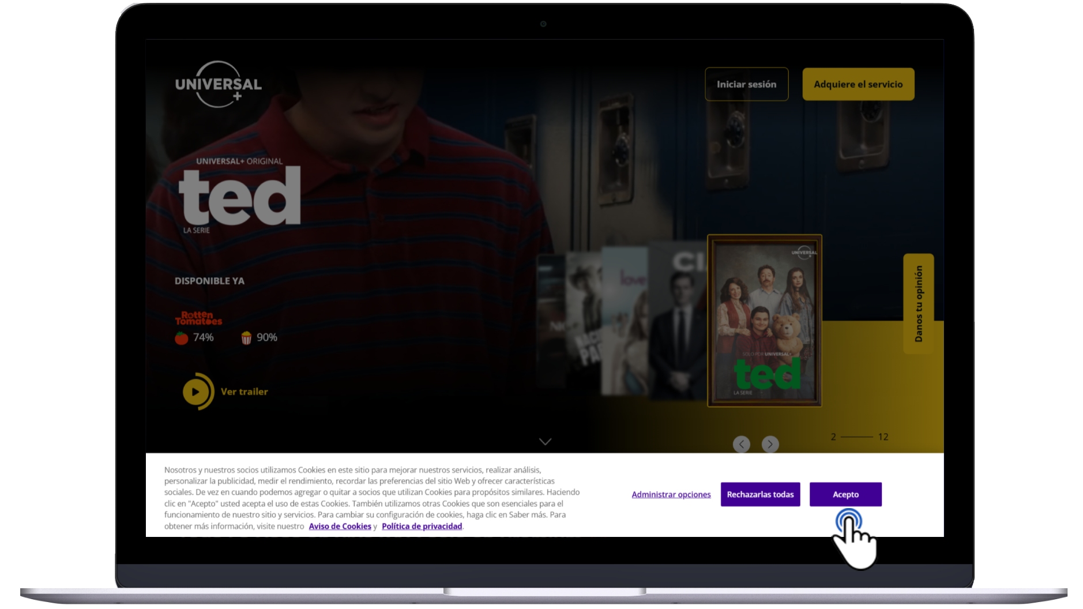Click the Ver trailer text link
1083x609 pixels.
point(244,392)
